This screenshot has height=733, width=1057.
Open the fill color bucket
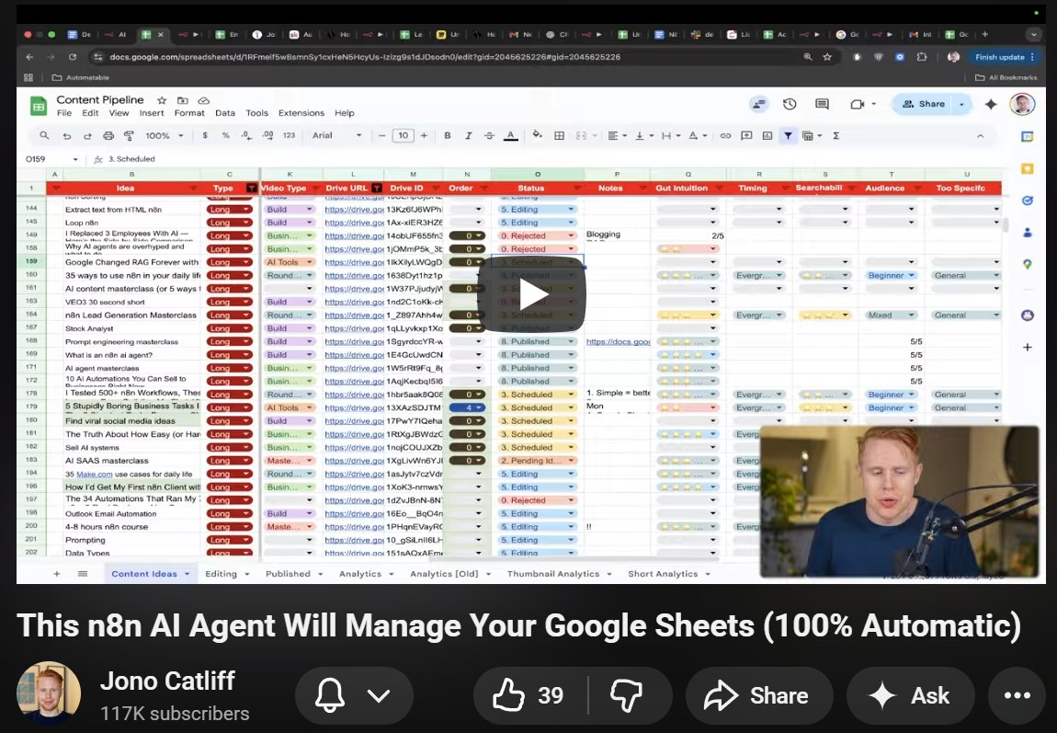538,135
